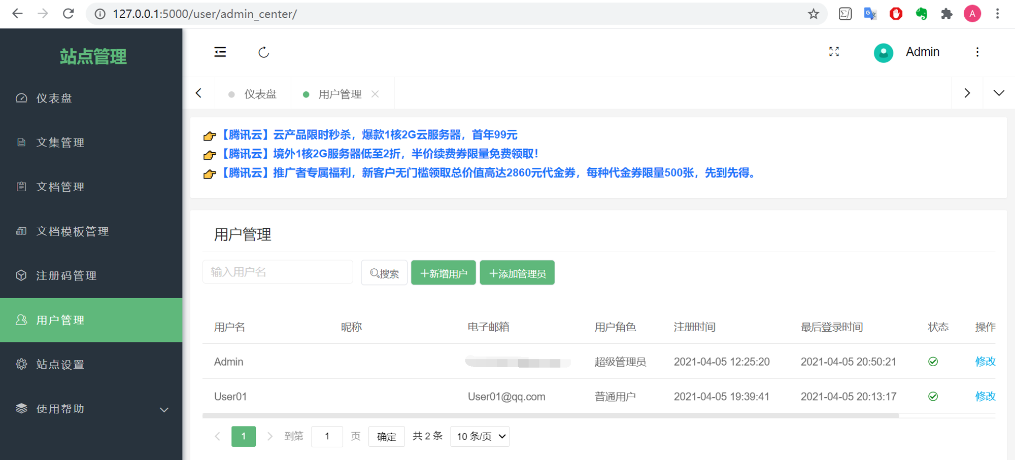Open the extensions puzzle icon
The image size is (1015, 460).
pyautogui.click(x=946, y=14)
